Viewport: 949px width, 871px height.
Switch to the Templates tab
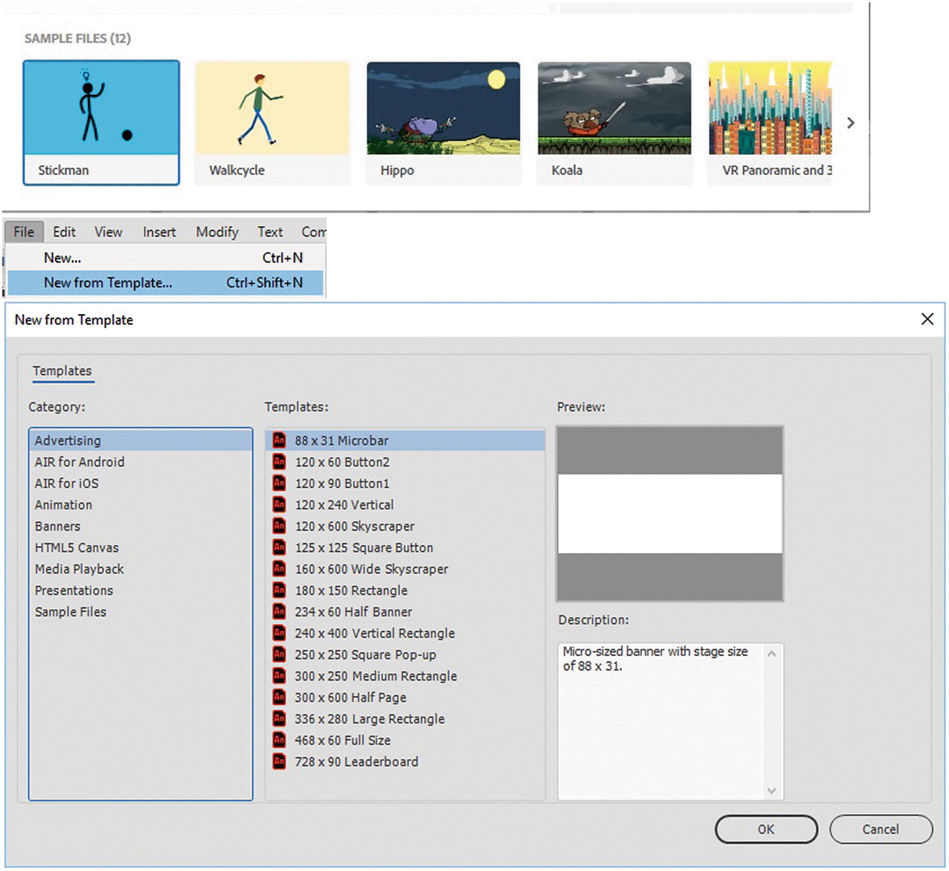tap(62, 371)
